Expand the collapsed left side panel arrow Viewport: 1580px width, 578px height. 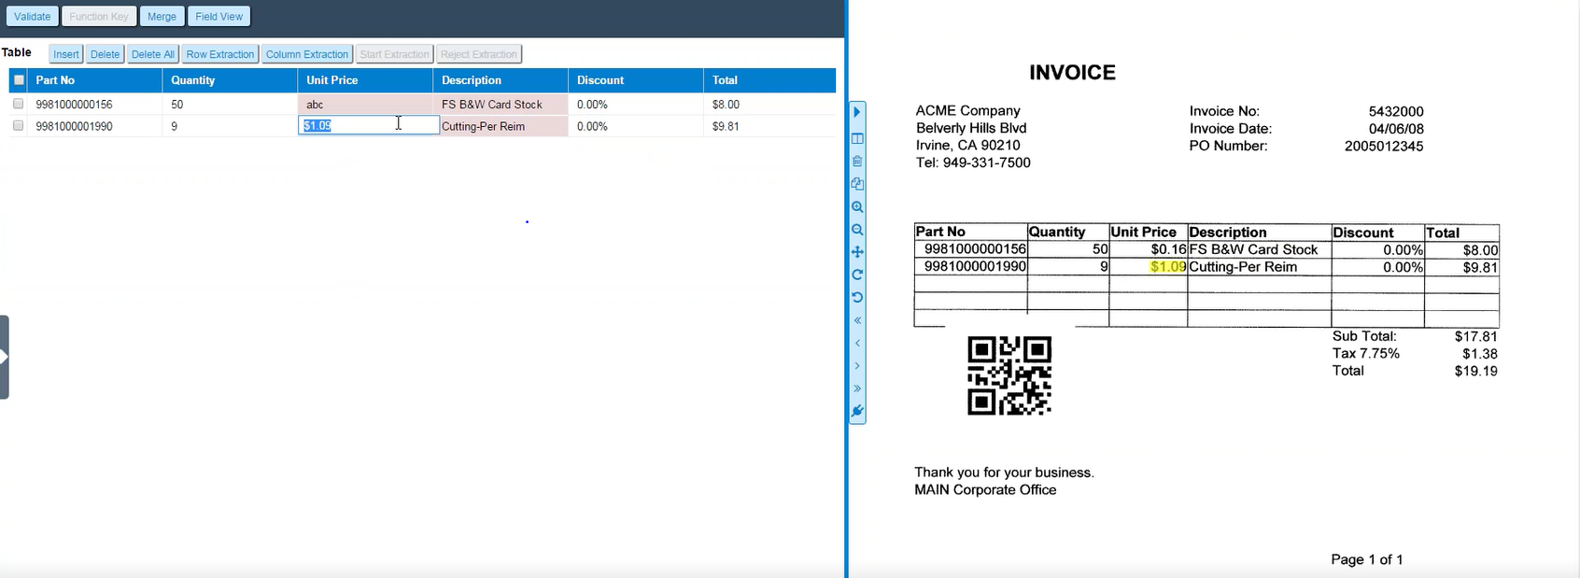coord(4,357)
